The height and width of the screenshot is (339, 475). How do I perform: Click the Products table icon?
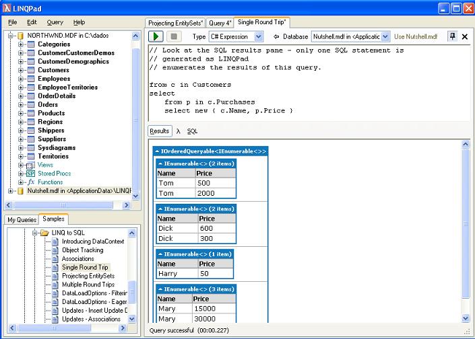[31, 114]
